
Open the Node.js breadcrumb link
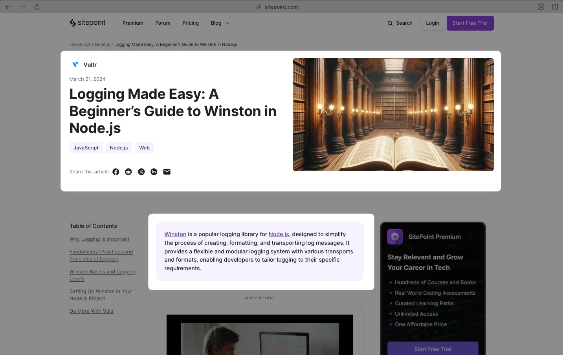pyautogui.click(x=102, y=44)
